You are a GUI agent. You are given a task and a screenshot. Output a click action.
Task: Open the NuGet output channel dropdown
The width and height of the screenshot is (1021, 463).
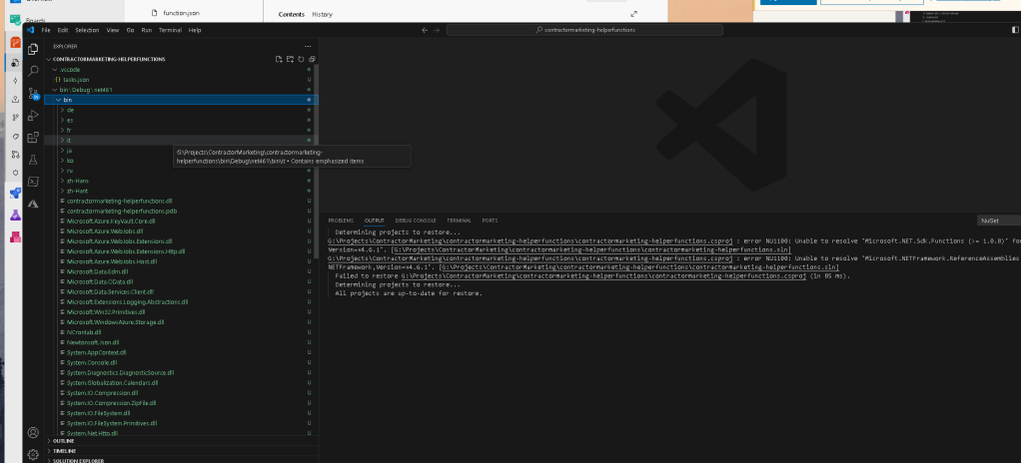click(998, 221)
